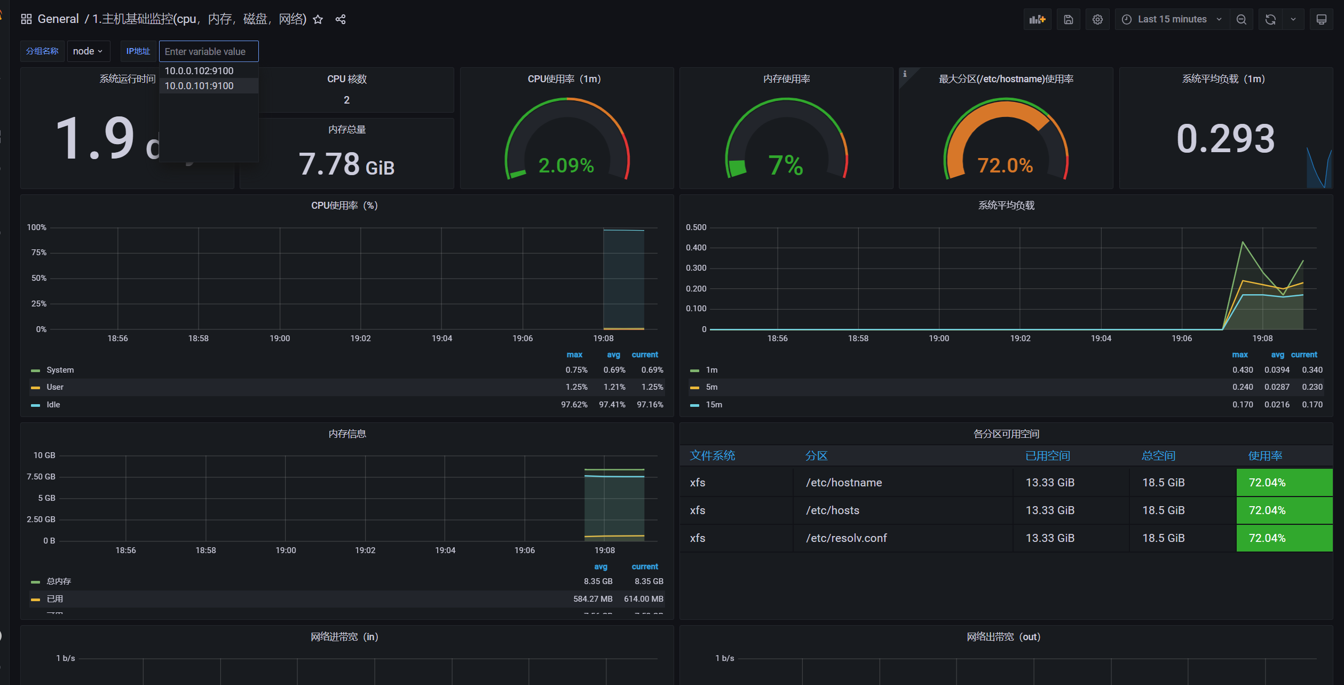Save the dashboard with the disk icon
1344x685 pixels.
coord(1068,19)
